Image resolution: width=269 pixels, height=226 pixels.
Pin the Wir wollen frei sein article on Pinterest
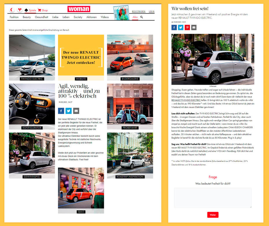point(187,27)
